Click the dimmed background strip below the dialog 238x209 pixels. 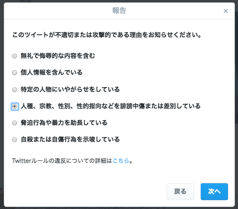[119, 208]
